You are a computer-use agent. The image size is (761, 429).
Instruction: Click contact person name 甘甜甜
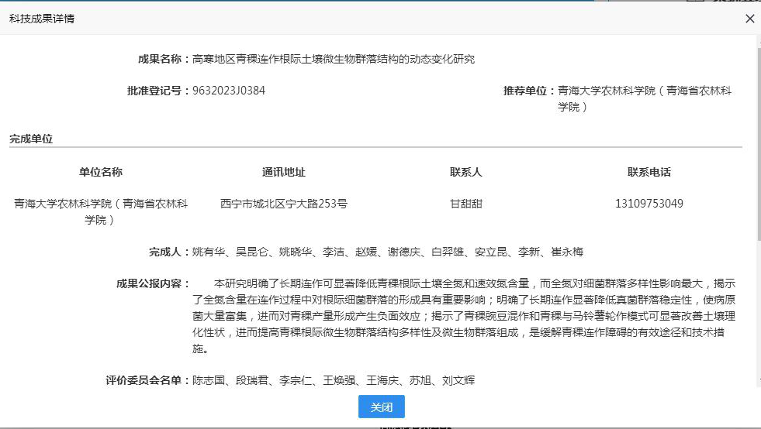pos(466,204)
